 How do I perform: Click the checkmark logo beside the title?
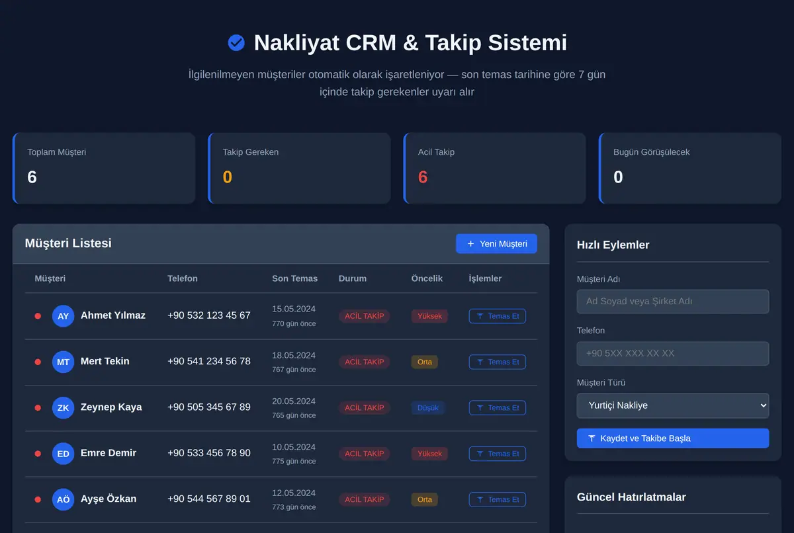(x=236, y=43)
